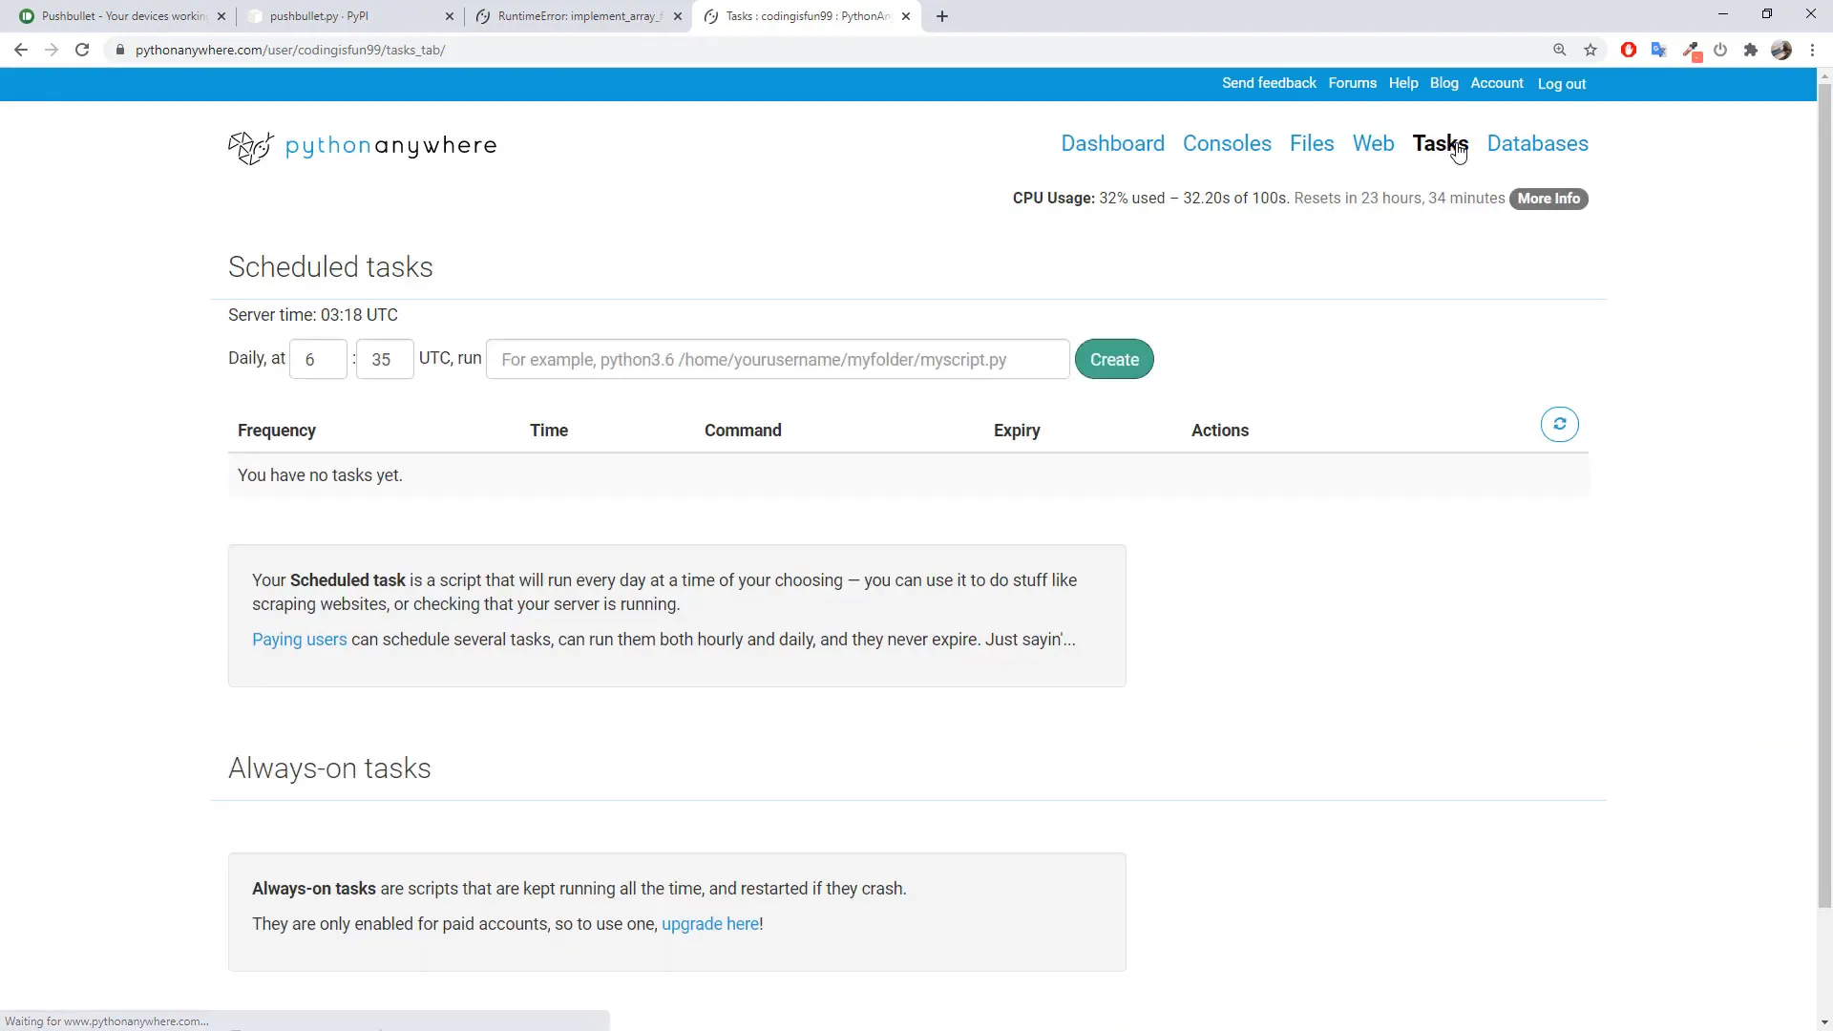Open the AdBlock extension

(1628, 50)
